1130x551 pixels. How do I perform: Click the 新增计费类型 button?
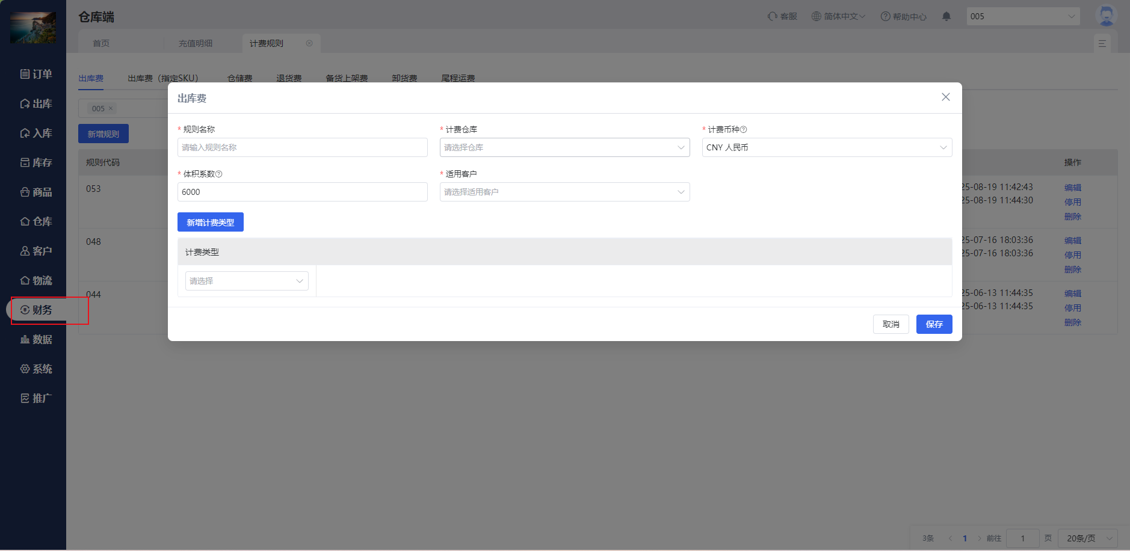(210, 223)
